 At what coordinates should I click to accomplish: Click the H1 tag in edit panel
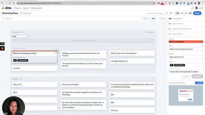coord(172,65)
